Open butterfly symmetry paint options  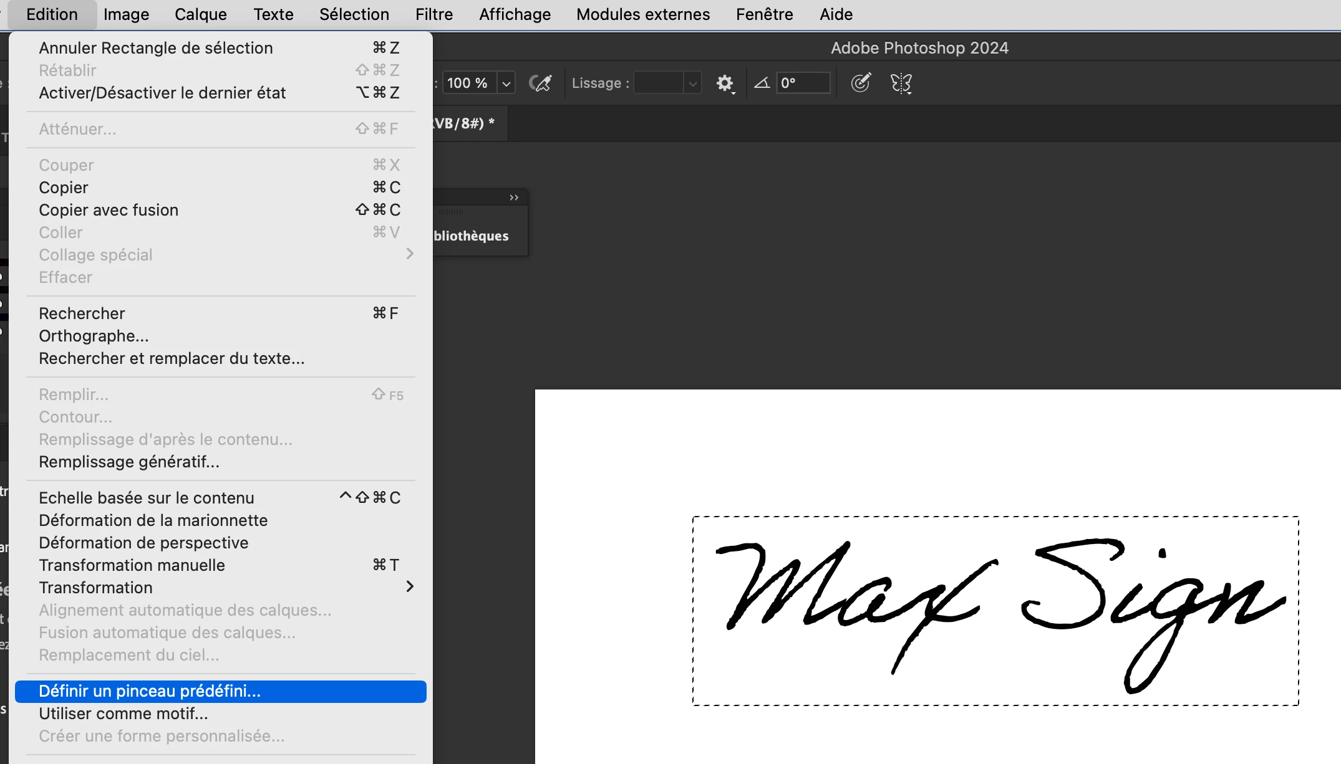click(901, 83)
